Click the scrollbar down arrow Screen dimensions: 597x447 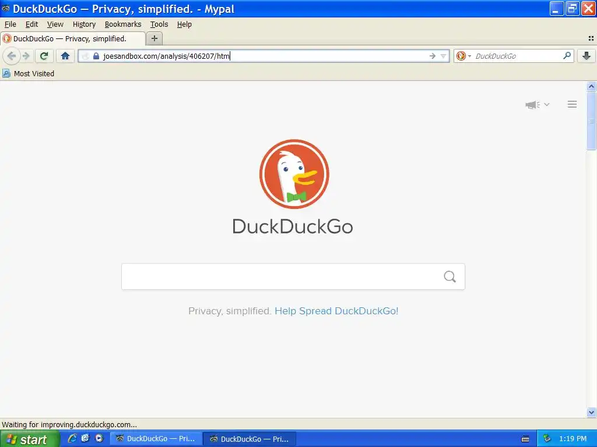pos(591,412)
